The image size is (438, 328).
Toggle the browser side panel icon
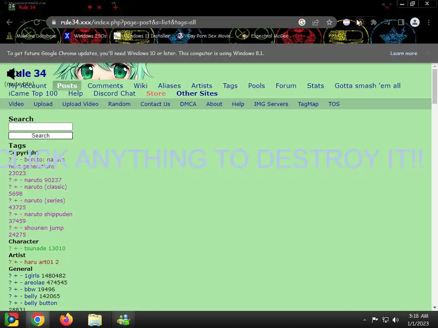tap(401, 22)
